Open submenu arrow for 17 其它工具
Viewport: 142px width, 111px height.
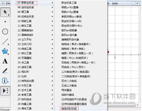tap(52, 53)
